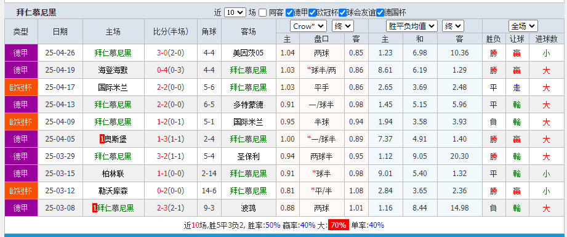Click the highlighted 70% over rate
The width and height of the screenshot is (567, 237).
click(339, 225)
